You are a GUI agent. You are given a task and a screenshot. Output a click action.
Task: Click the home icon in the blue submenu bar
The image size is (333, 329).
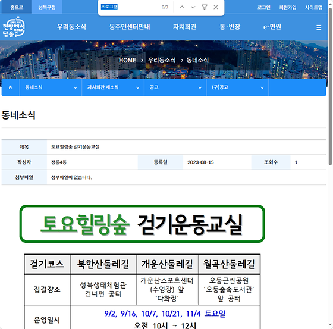pyautogui.click(x=10, y=87)
